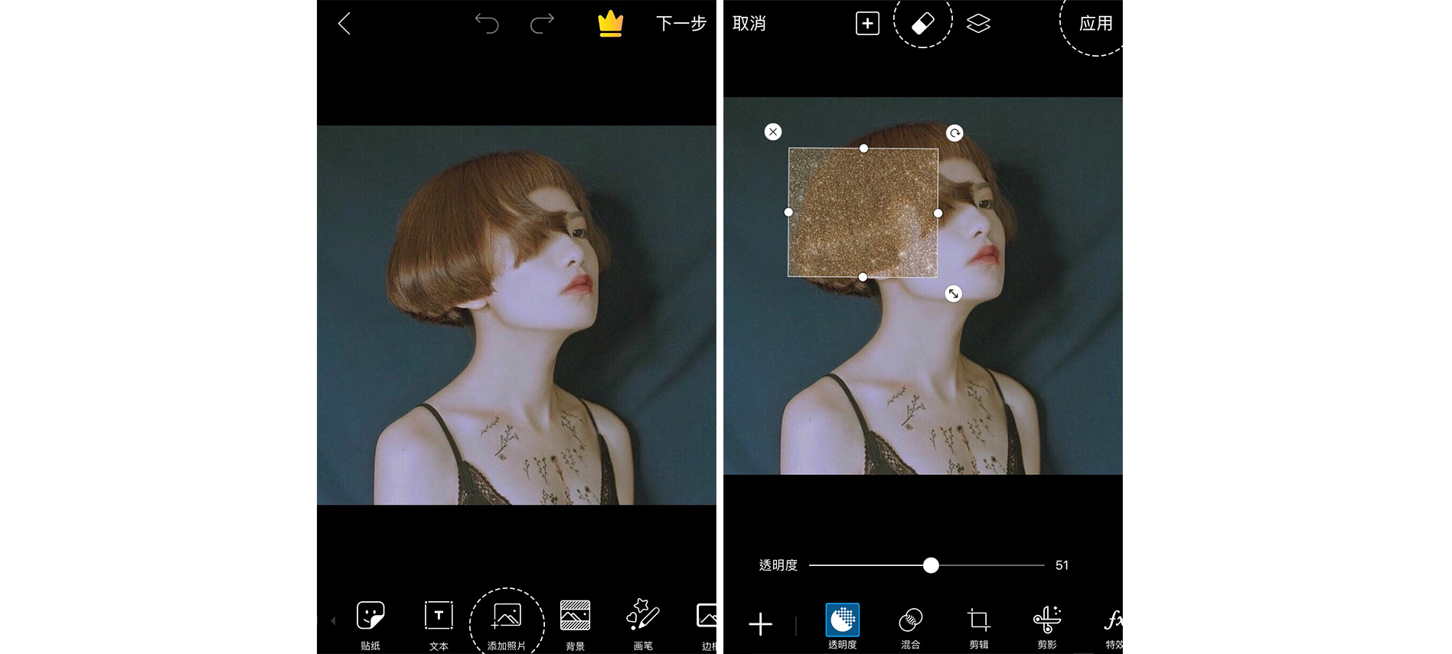
Task: Undo the last edit
Action: (487, 24)
